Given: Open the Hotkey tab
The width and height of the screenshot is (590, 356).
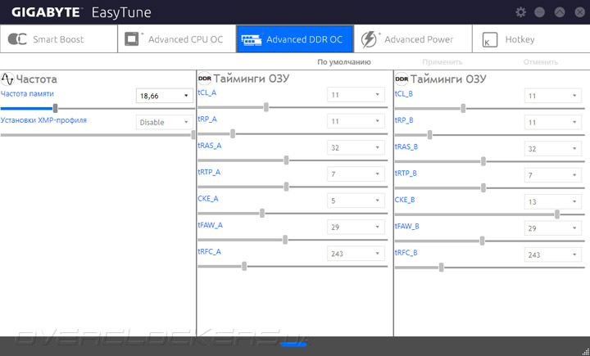Looking at the screenshot, I should pos(531,39).
